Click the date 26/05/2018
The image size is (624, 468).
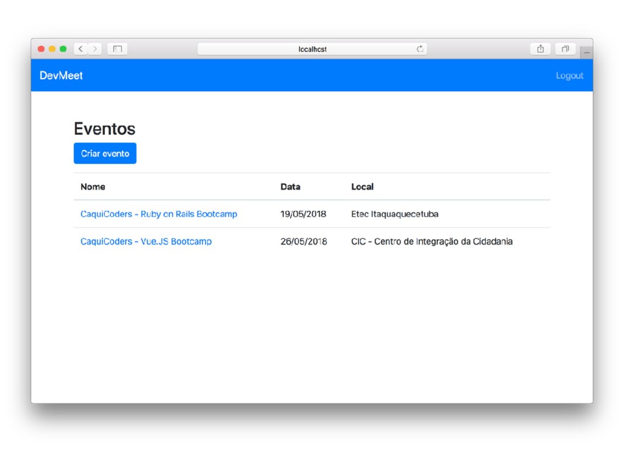click(x=303, y=241)
